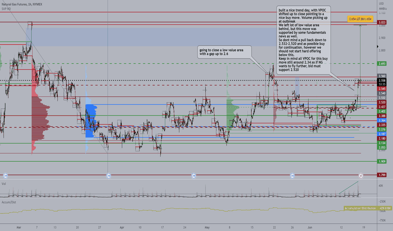Select the Accumulation/Distribution -429.618K value tag
Viewport: 393px width, 231px height.
coord(368,208)
